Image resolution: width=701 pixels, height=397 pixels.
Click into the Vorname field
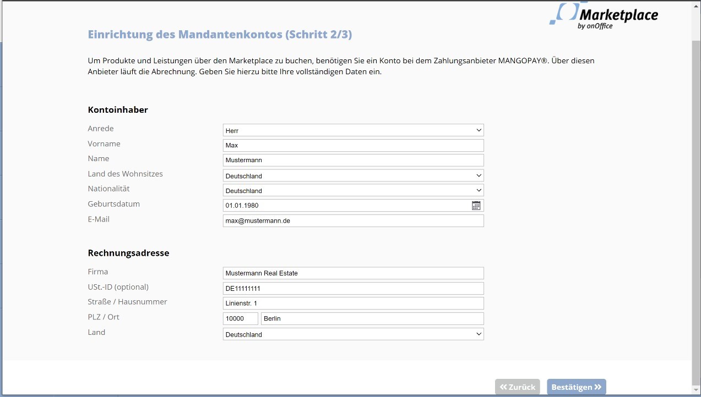click(353, 146)
